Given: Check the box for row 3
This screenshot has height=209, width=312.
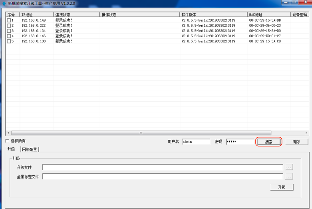Looking at the screenshot, I should 9,31.
